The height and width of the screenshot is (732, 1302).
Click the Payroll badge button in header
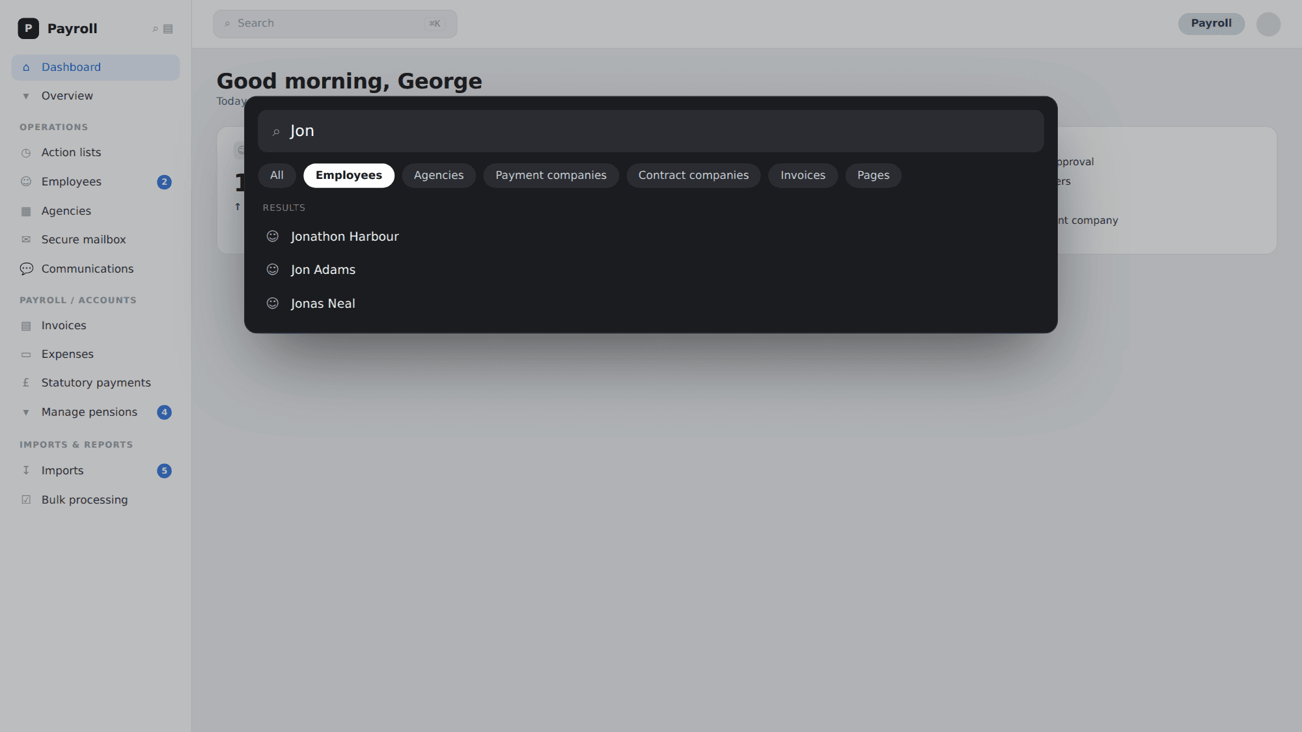(1211, 23)
